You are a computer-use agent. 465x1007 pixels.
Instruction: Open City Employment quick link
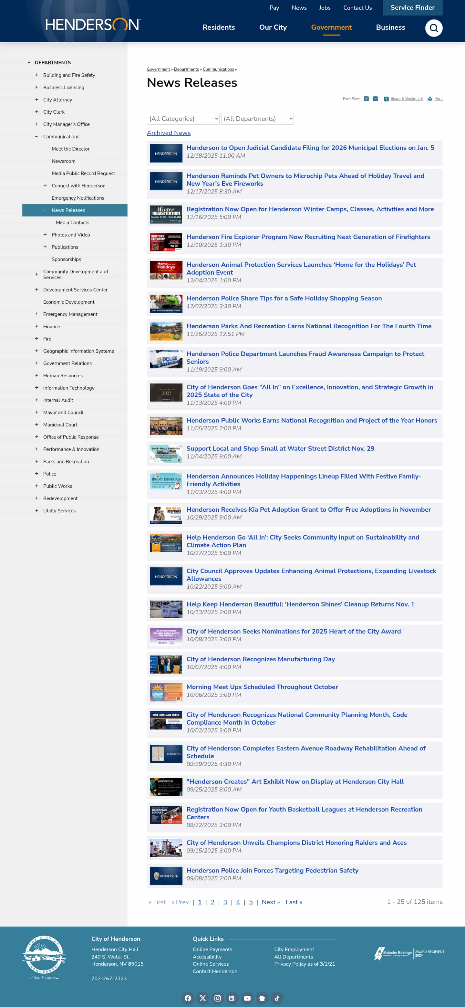(294, 949)
